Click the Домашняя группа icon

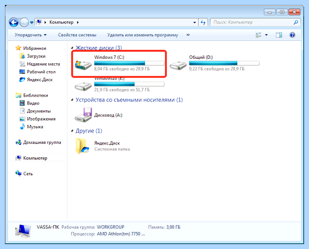pos(18,142)
